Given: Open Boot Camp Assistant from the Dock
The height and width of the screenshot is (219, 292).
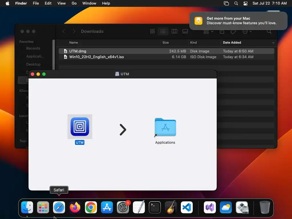Looking at the screenshot, I should [242, 207].
